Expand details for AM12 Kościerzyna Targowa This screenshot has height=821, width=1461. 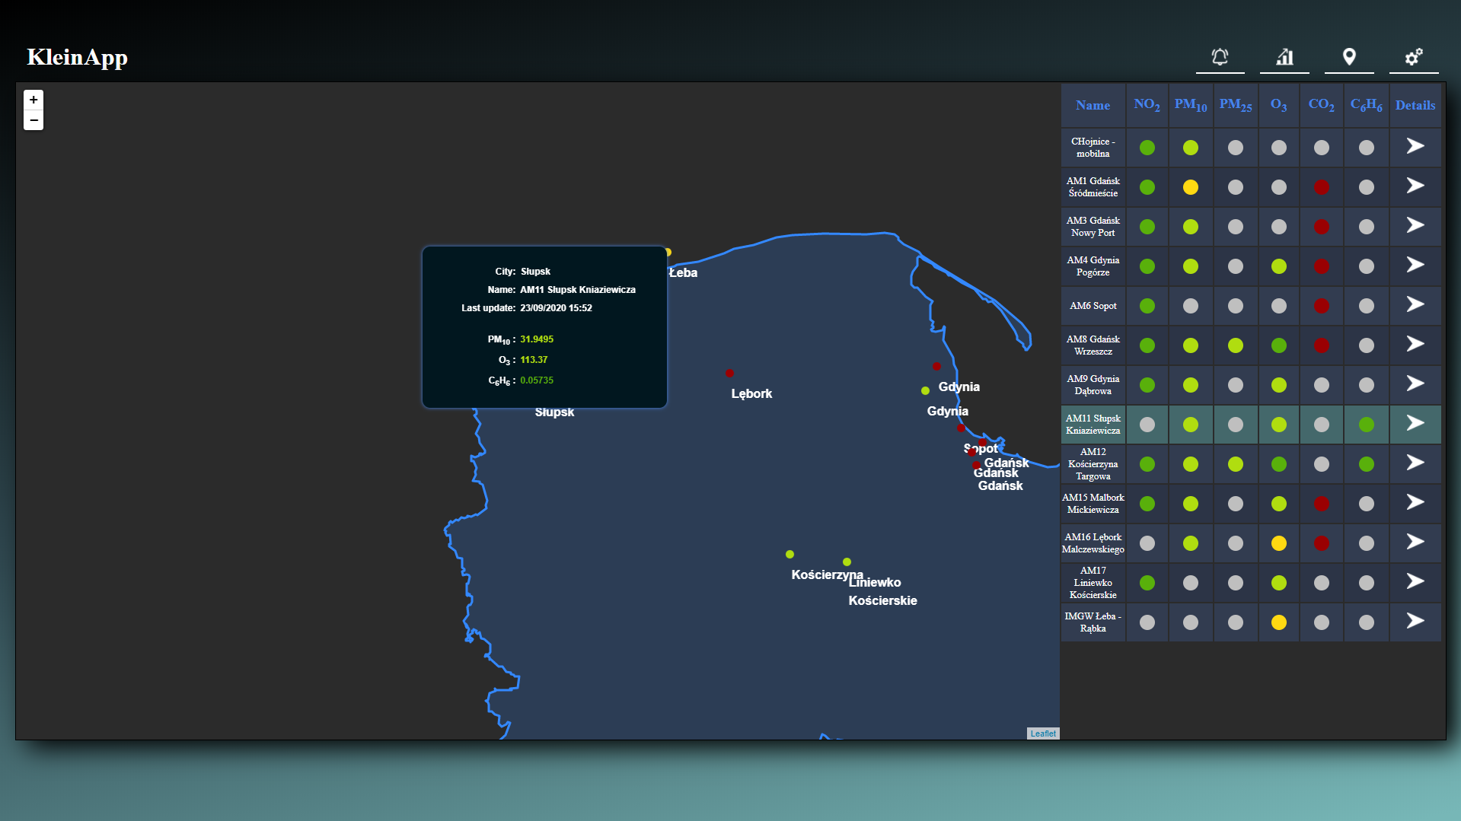click(1415, 463)
